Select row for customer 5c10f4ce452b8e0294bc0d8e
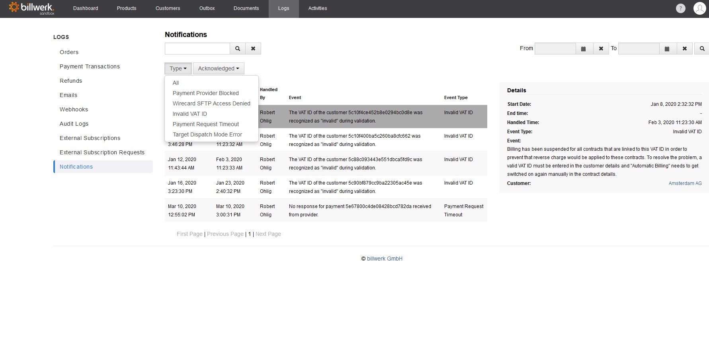Image resolution: width=709 pixels, height=356 pixels. (326, 117)
